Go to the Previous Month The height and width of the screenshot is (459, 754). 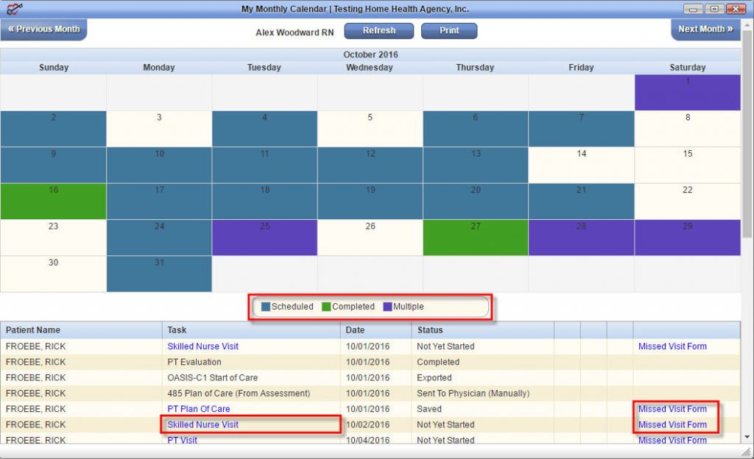[43, 29]
